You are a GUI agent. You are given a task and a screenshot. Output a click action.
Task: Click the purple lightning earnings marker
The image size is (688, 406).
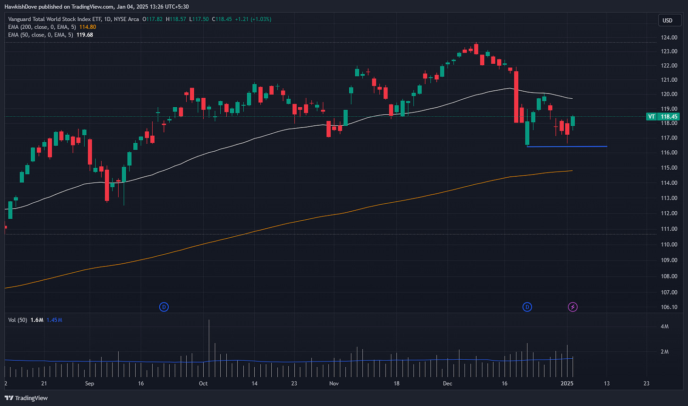573,307
